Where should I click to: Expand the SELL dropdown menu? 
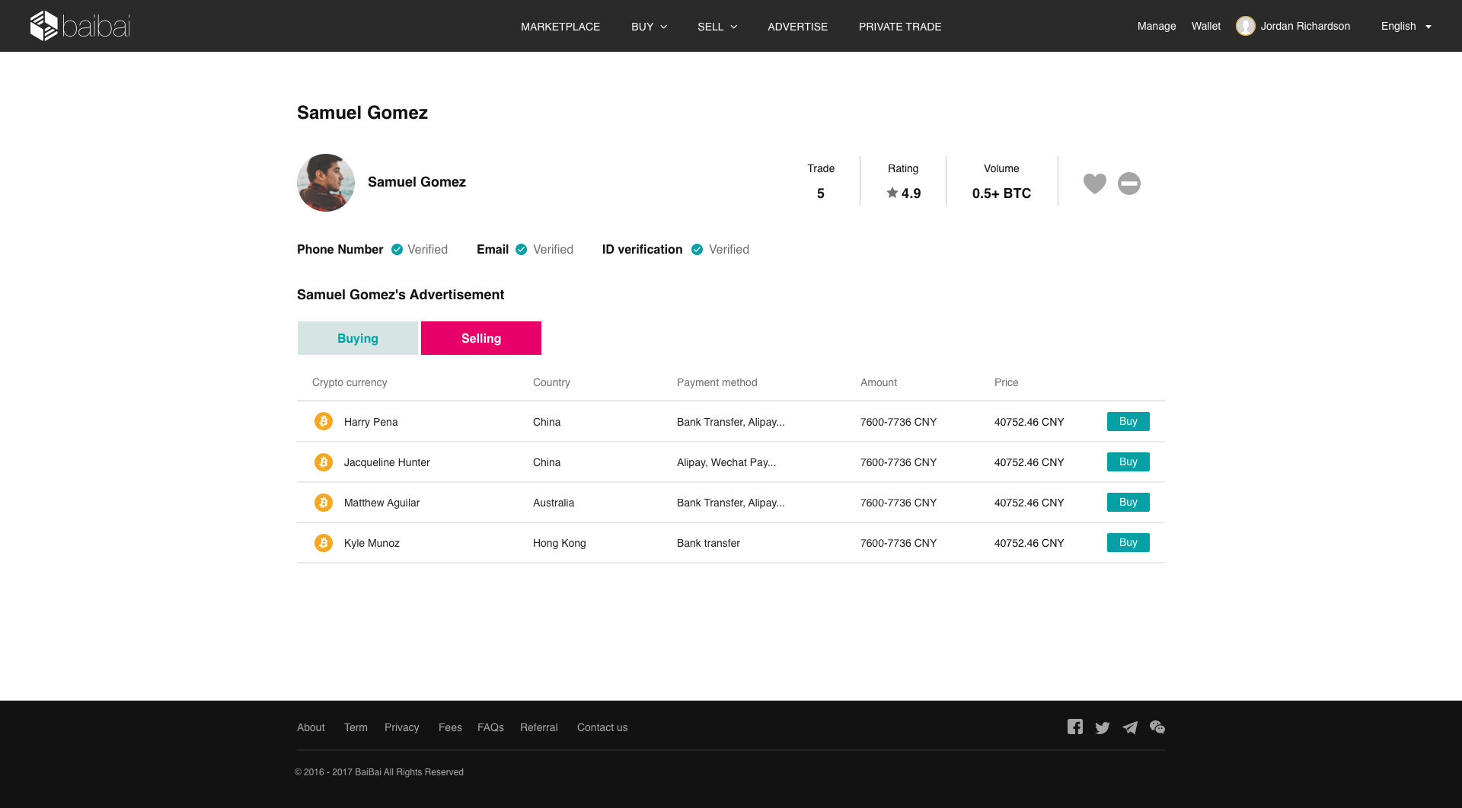click(x=717, y=27)
